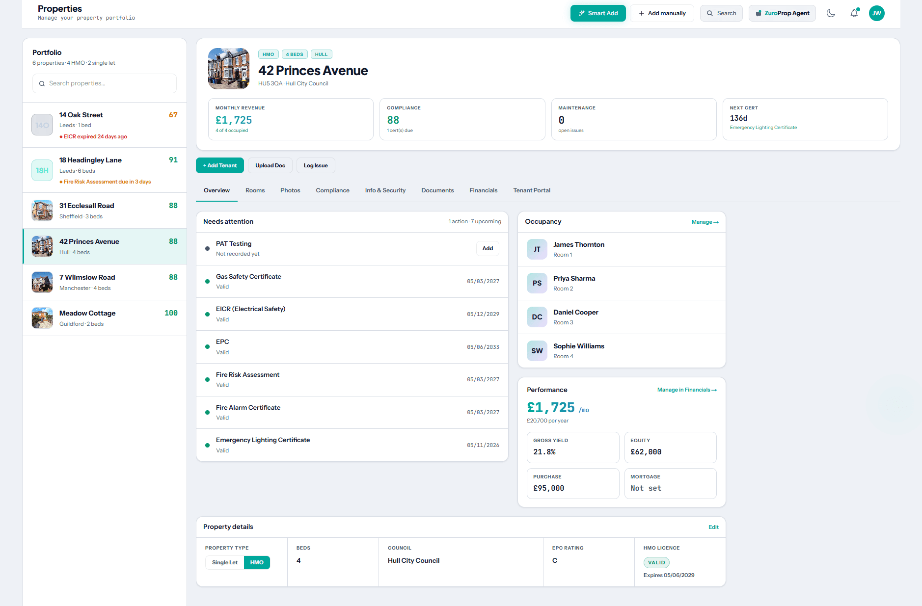Viewport: 922px width, 606px height.
Task: Select 18 Headingley Lane property
Action: [105, 170]
